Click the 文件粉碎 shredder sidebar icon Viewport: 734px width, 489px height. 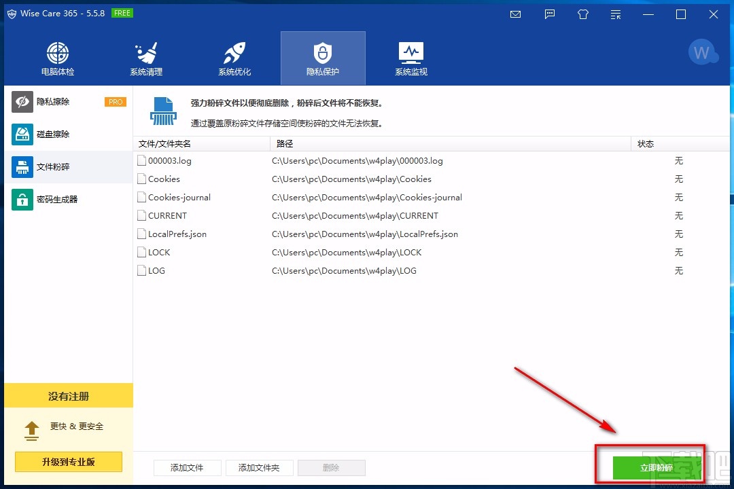click(22, 167)
